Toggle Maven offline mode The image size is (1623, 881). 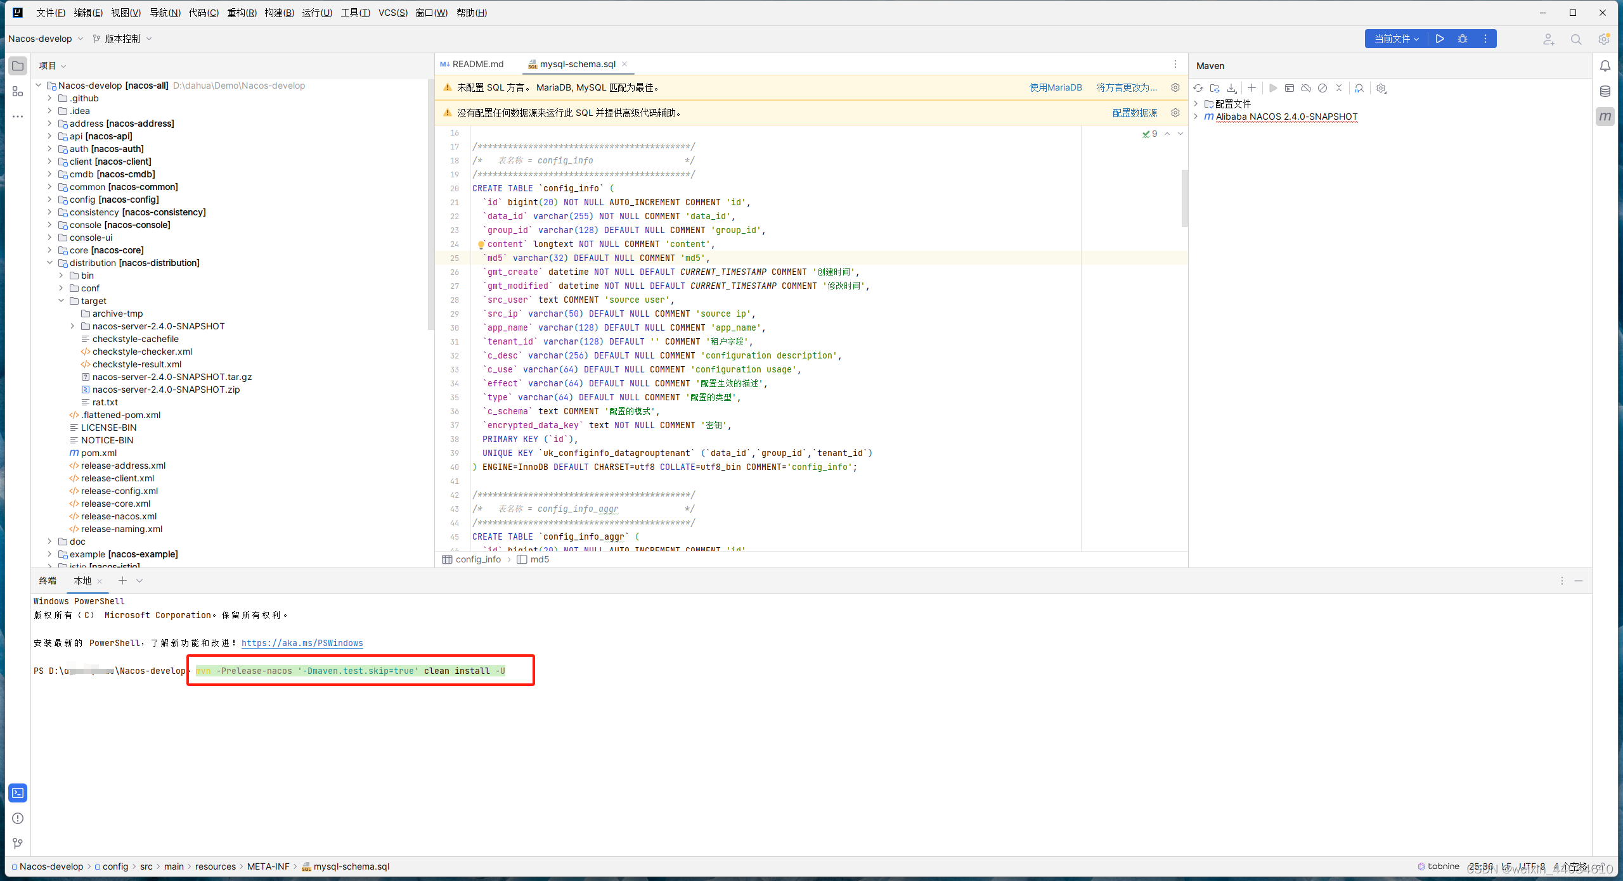pyautogui.click(x=1306, y=88)
